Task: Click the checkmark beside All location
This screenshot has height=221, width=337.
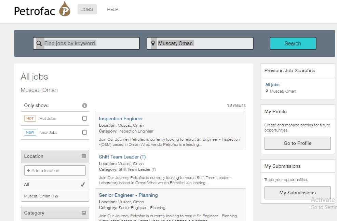Action: pos(82,184)
